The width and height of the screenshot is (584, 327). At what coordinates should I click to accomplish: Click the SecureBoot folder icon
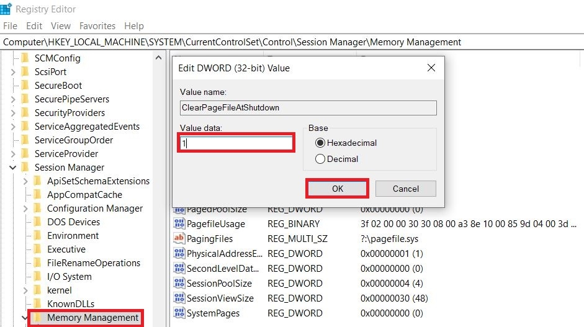25,85
